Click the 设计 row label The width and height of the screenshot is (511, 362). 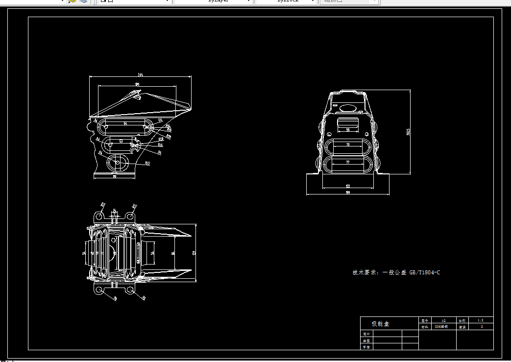(x=366, y=334)
